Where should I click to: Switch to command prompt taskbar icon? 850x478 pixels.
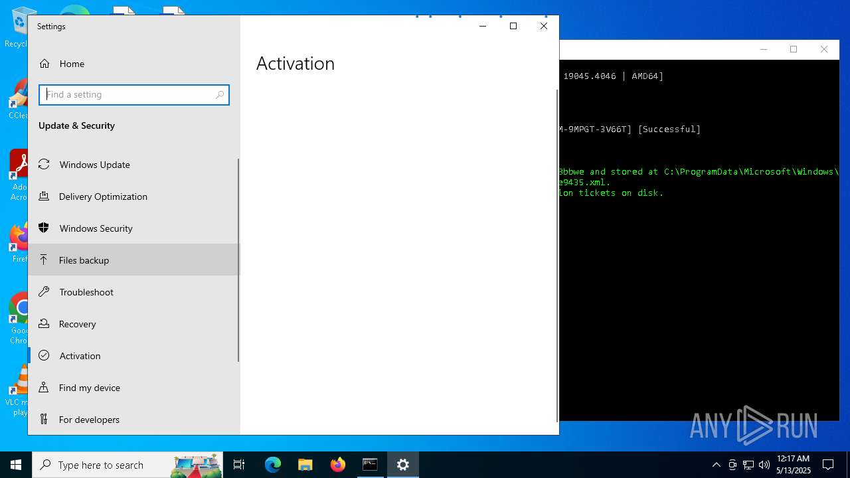(370, 465)
